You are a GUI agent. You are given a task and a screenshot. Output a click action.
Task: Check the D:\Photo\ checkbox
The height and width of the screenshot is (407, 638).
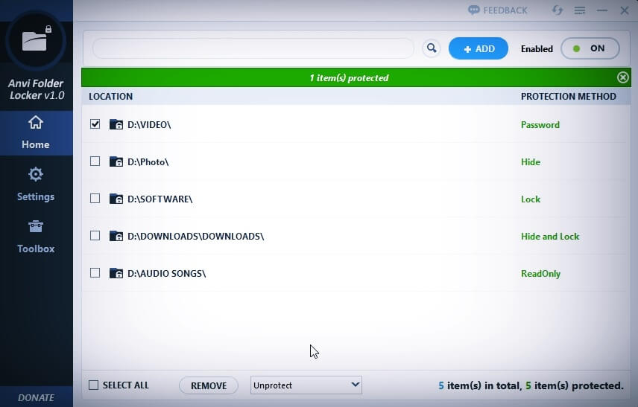click(95, 161)
